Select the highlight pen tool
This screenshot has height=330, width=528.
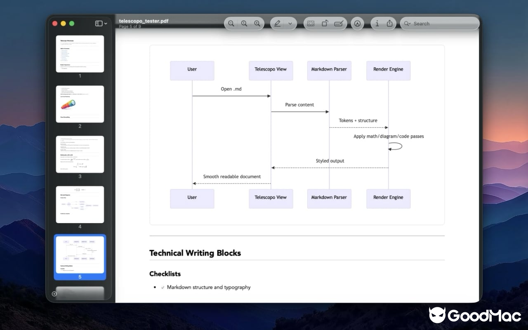[278, 24]
